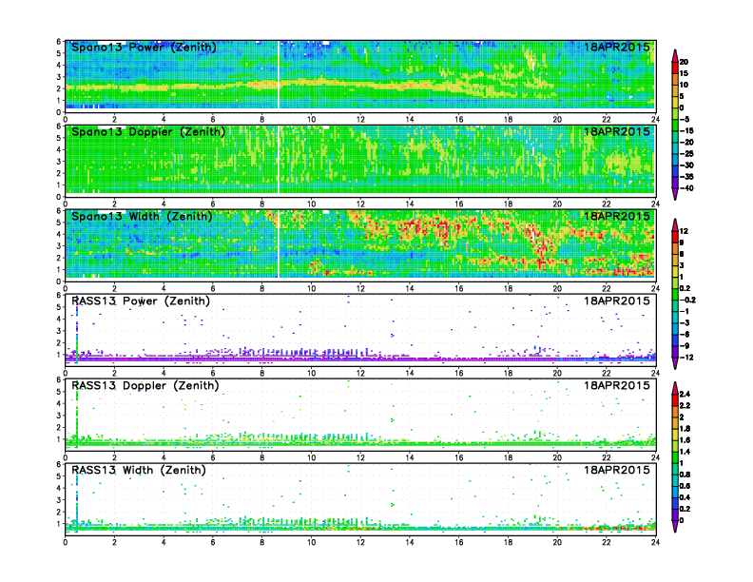This screenshot has height=582, width=753.
Task: Click the "0.8" label on the bottom colorbar
Action: pos(685,475)
